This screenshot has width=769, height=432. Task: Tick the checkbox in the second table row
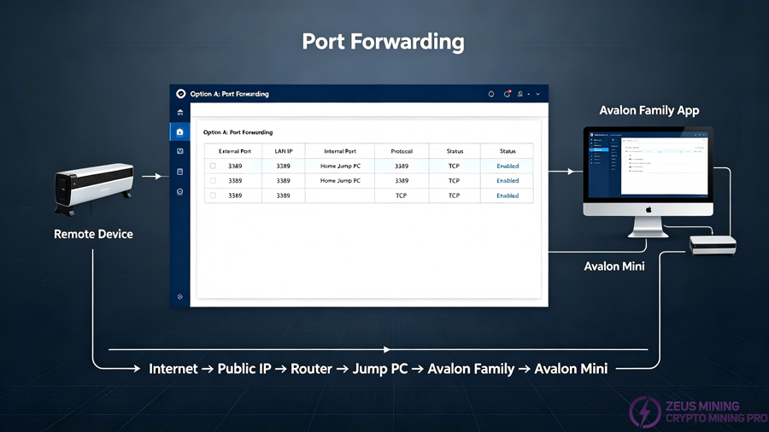pyautogui.click(x=213, y=181)
